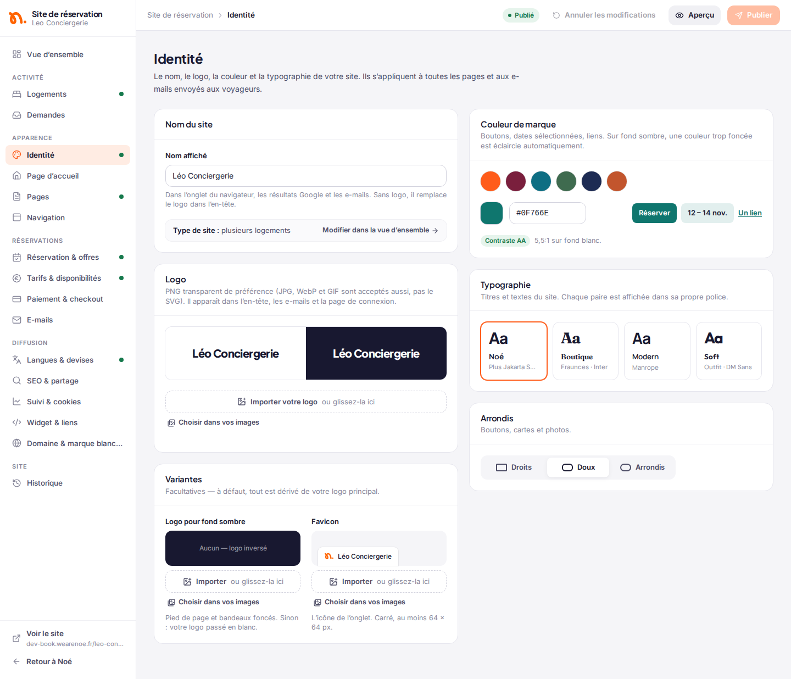Pick the navy blue brand color swatch
This screenshot has width=791, height=679.
(592, 181)
